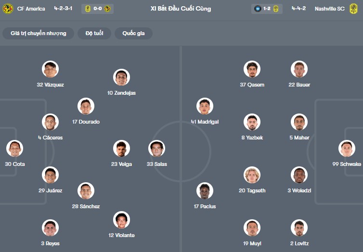Click the CF America team name
Screen dimensions: 363x252
31,9
